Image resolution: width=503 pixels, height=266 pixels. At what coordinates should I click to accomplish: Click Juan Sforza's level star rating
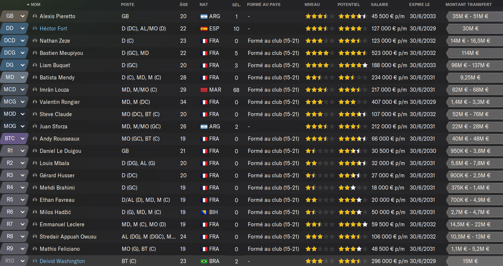[320, 127]
